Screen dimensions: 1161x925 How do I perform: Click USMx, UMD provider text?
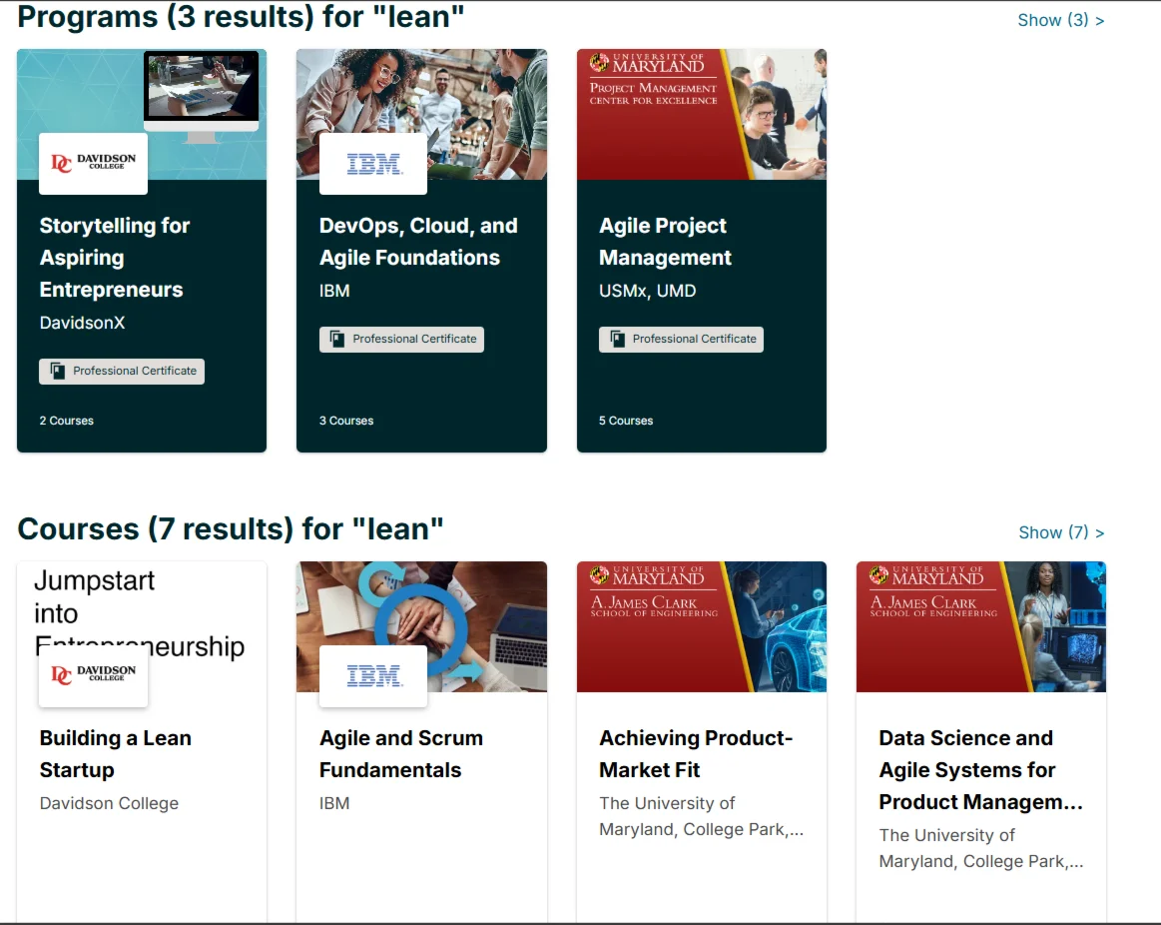click(x=647, y=291)
